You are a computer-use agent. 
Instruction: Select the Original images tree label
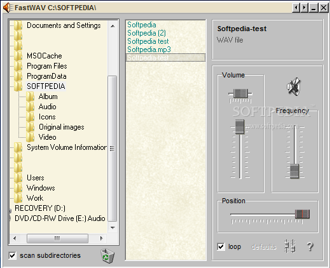[62, 127]
